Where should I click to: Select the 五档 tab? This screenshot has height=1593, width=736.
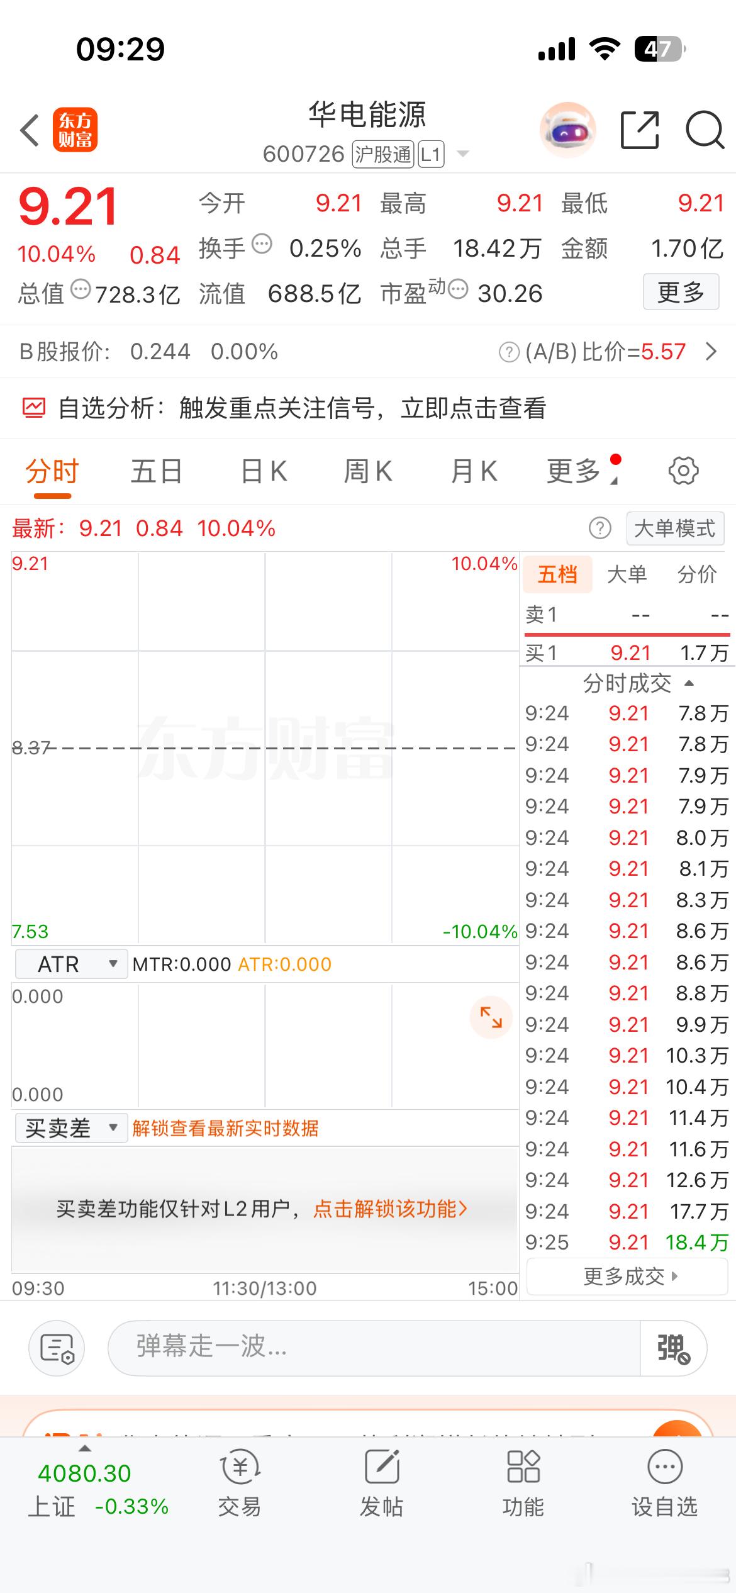(557, 574)
